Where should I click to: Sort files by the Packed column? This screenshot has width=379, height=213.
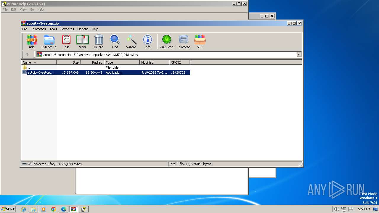click(x=92, y=62)
